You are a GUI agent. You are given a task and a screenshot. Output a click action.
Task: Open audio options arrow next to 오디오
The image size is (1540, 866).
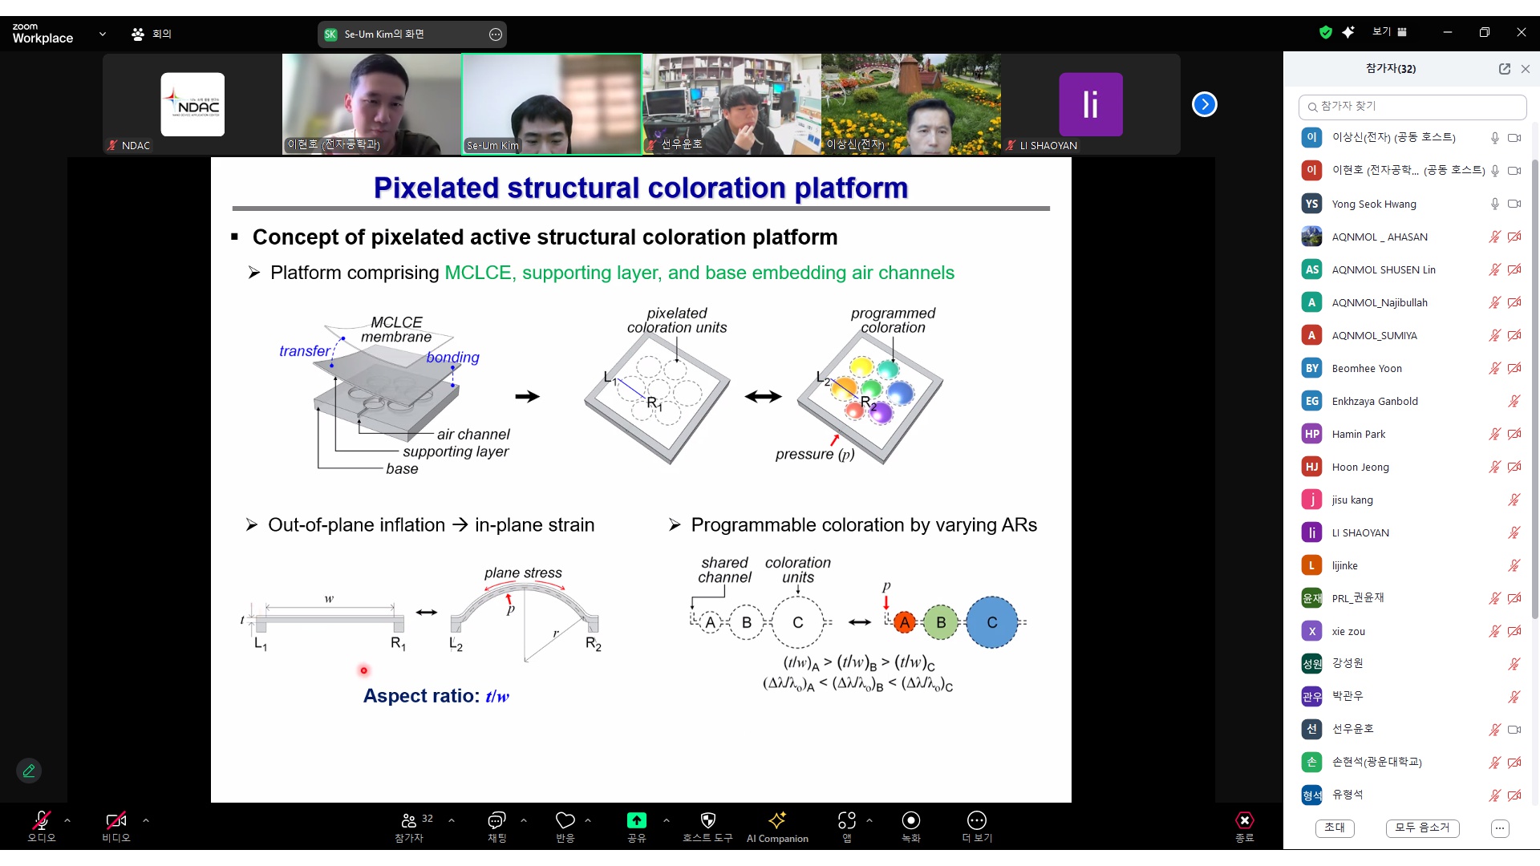(67, 820)
